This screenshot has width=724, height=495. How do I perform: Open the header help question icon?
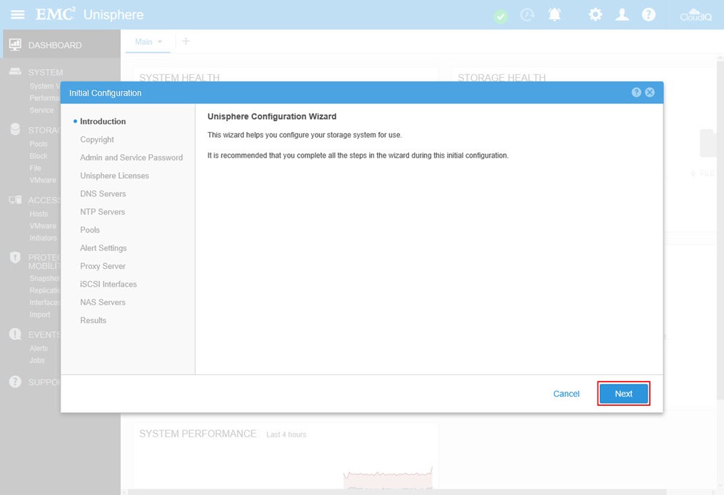pyautogui.click(x=649, y=15)
